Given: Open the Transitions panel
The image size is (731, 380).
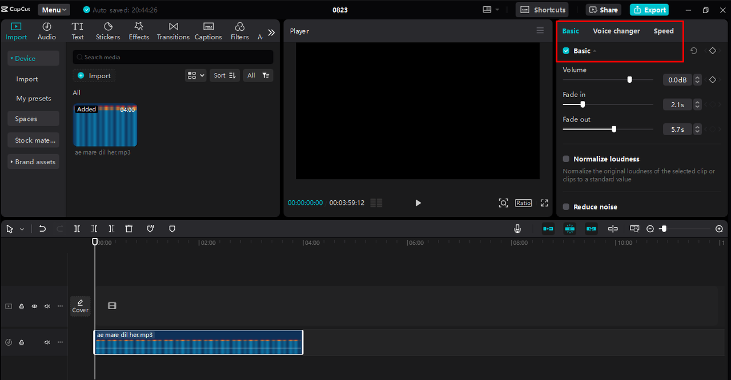Looking at the screenshot, I should (173, 31).
